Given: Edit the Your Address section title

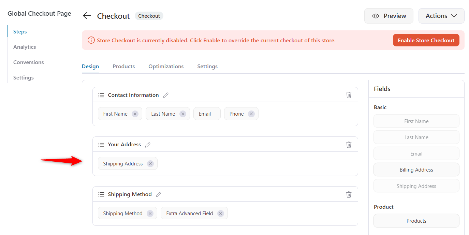Looking at the screenshot, I should pyautogui.click(x=148, y=145).
